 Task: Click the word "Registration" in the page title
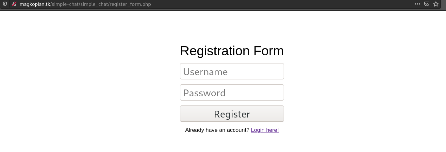pyautogui.click(x=215, y=51)
